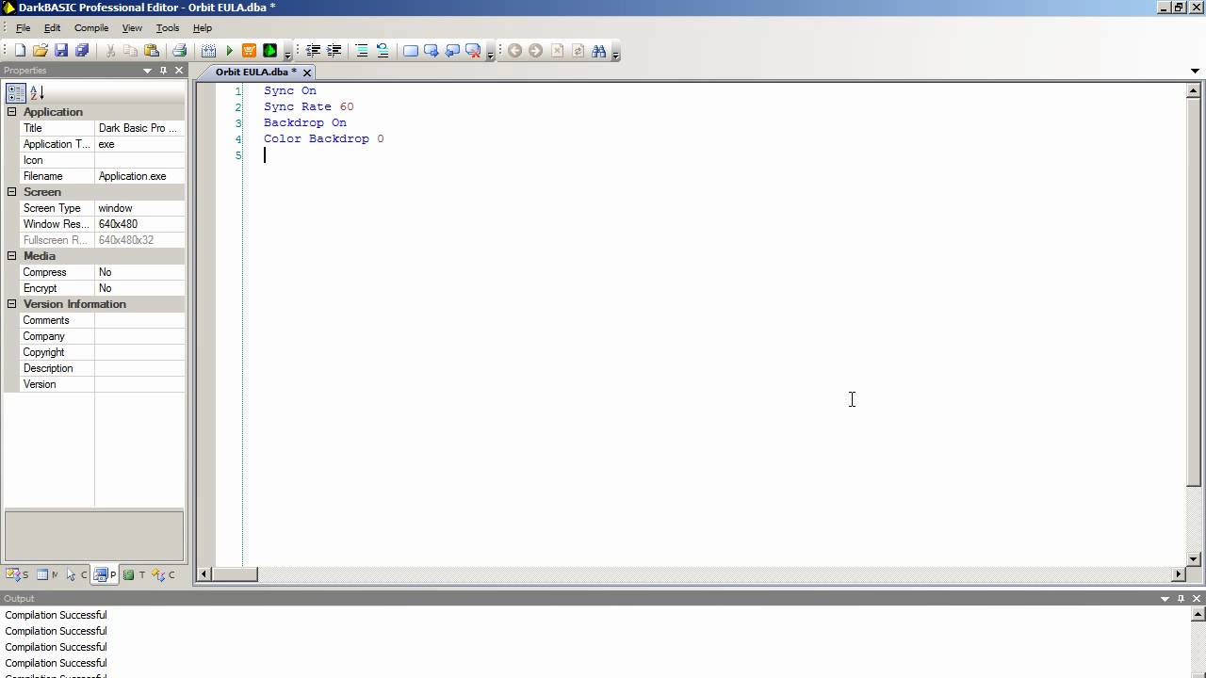The image size is (1206, 678).
Task: Click the navigate back arrow icon
Action: tap(514, 51)
